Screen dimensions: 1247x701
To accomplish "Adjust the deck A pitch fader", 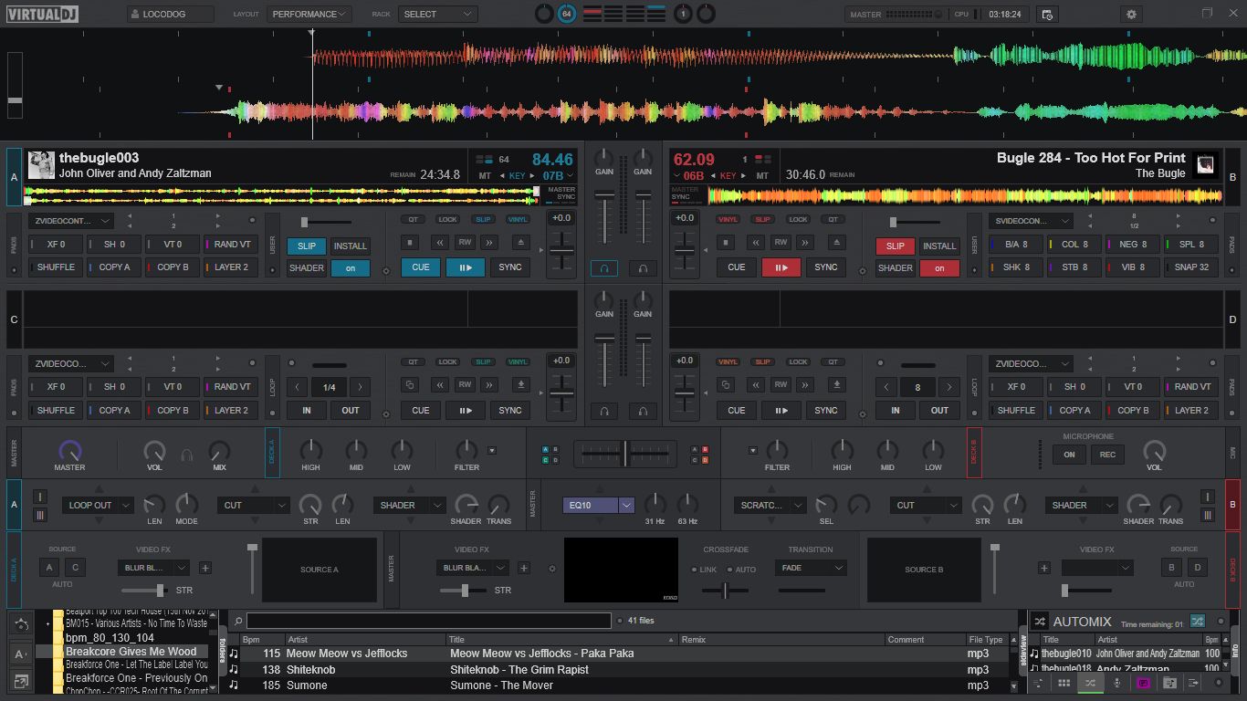I will click(x=561, y=251).
